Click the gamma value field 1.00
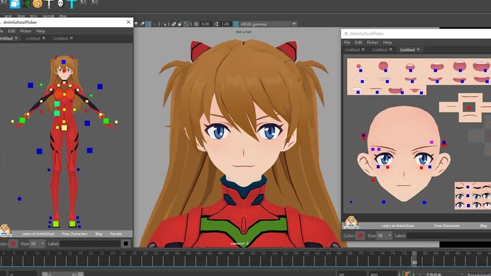Image resolution: width=491 pixels, height=276 pixels. point(225,24)
